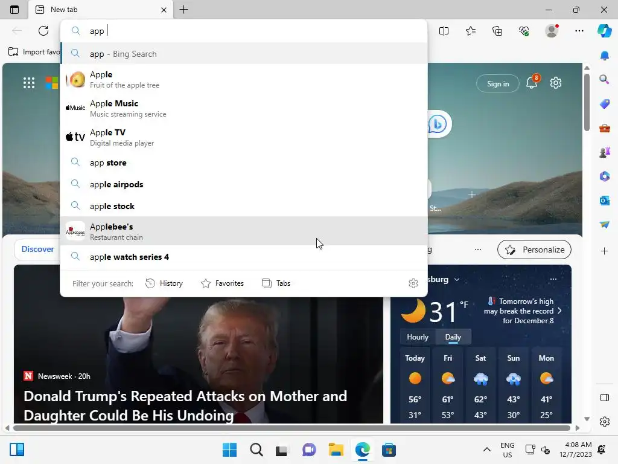Image resolution: width=618 pixels, height=464 pixels.
Task: Click the Refresh page icon
Action: click(43, 31)
